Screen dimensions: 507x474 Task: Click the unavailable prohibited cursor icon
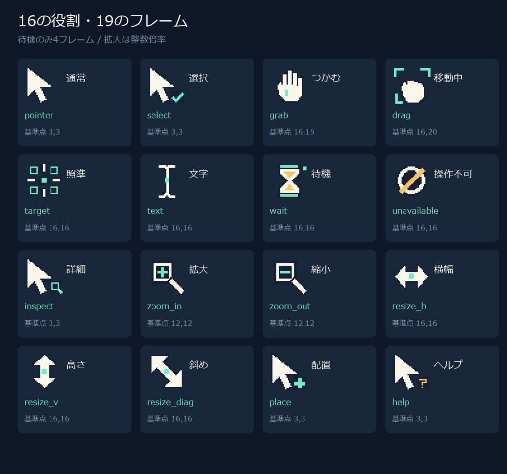click(x=411, y=180)
